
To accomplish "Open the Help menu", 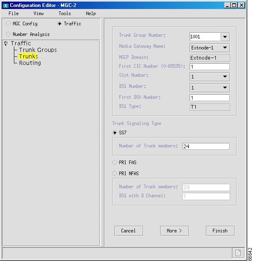I will pos(91,13).
